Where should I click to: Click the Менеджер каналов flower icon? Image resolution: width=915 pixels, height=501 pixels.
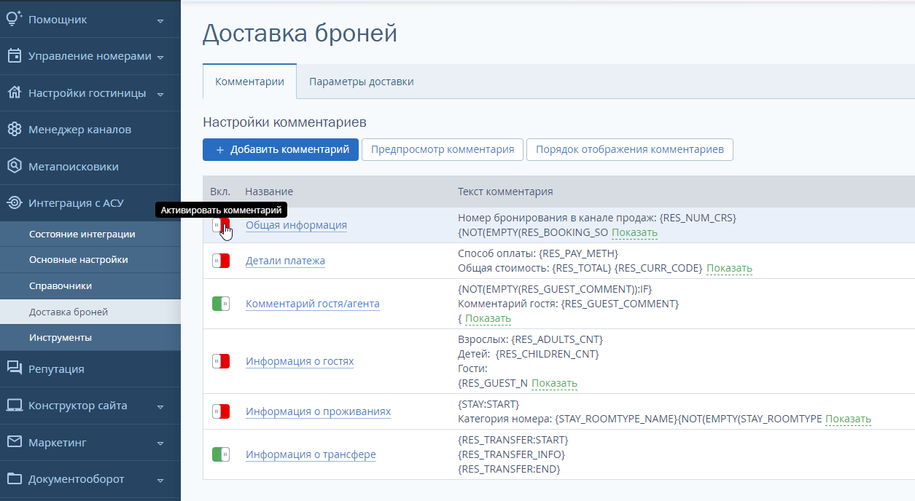[x=15, y=130]
